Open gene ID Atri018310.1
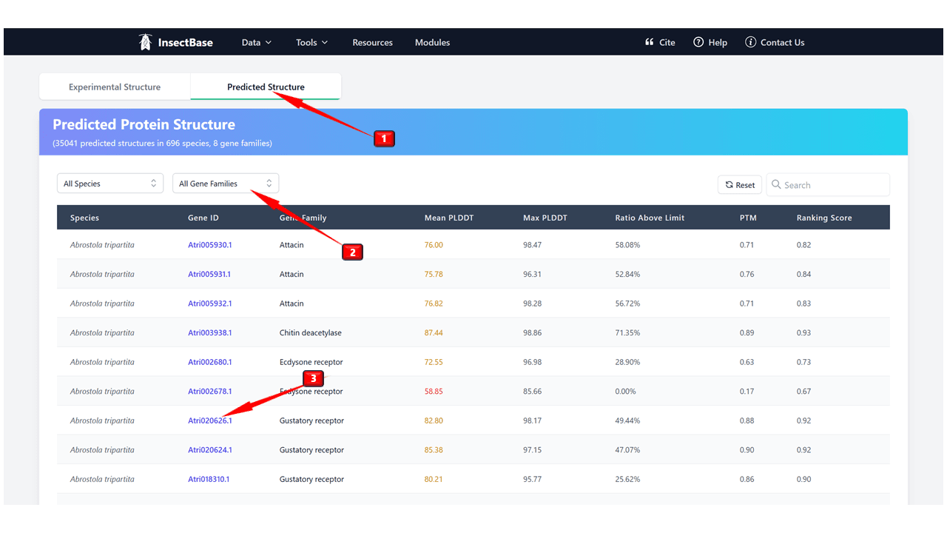Viewport: 947px width, 533px height. (x=209, y=479)
